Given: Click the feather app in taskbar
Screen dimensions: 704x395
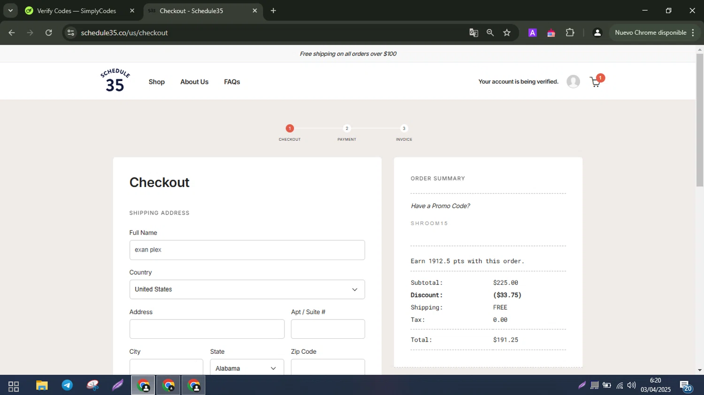Looking at the screenshot, I should [117, 386].
